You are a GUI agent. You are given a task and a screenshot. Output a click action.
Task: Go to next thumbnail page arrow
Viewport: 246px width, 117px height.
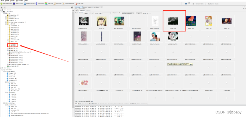pos(92,13)
